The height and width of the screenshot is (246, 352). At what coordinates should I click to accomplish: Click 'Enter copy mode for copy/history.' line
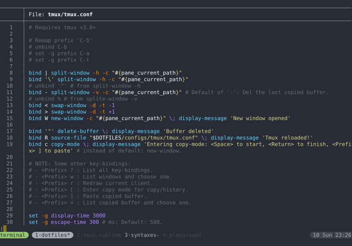click(108, 190)
